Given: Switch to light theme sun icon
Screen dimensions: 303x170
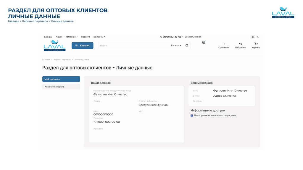Looking at the screenshot, I should pyautogui.click(x=253, y=37).
